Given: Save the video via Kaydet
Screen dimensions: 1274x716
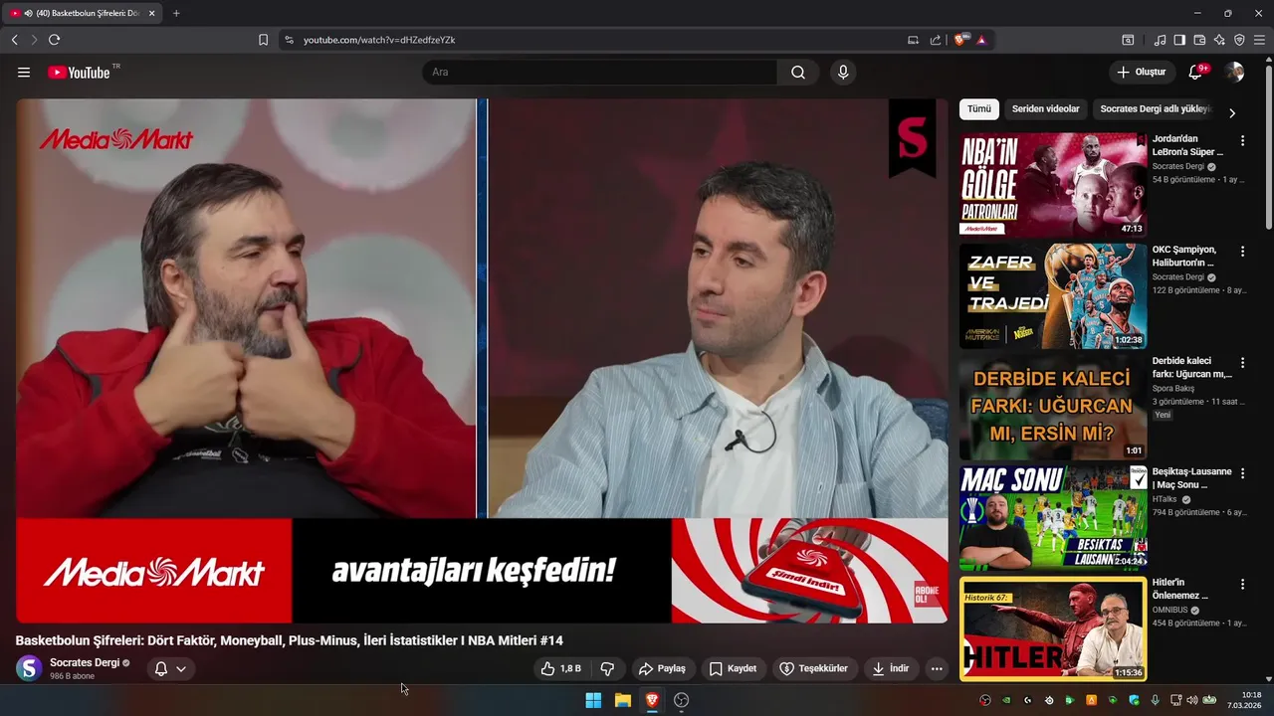Looking at the screenshot, I should point(733,668).
